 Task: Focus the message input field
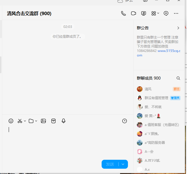pos(68,142)
